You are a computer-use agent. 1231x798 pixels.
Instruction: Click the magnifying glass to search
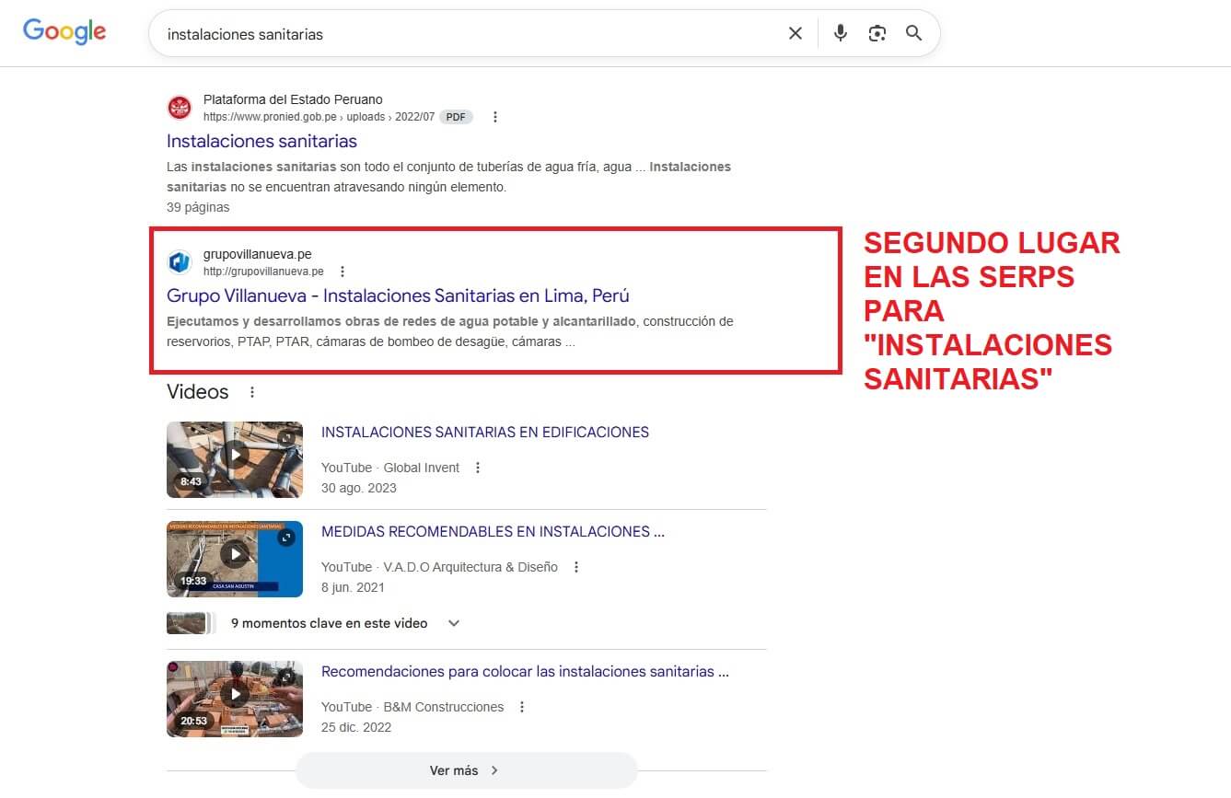[x=912, y=32]
